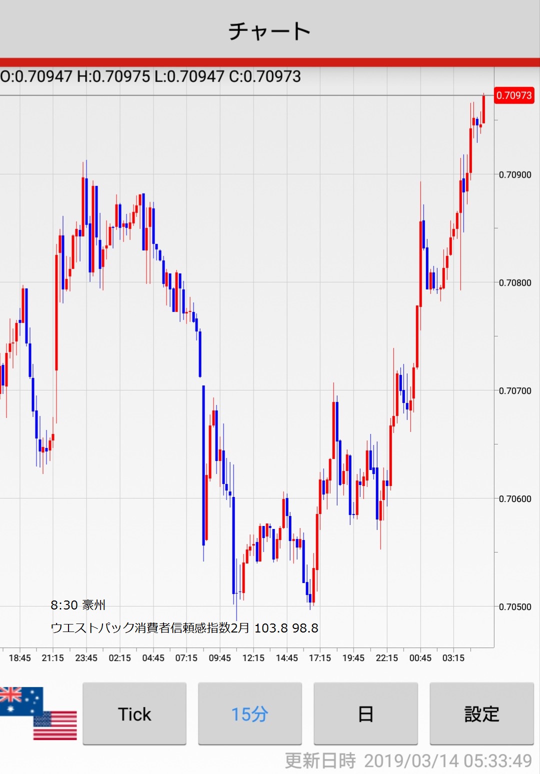The height and width of the screenshot is (774, 540).
Task: Select the 18:45 time axis marker
Action: coord(20,658)
